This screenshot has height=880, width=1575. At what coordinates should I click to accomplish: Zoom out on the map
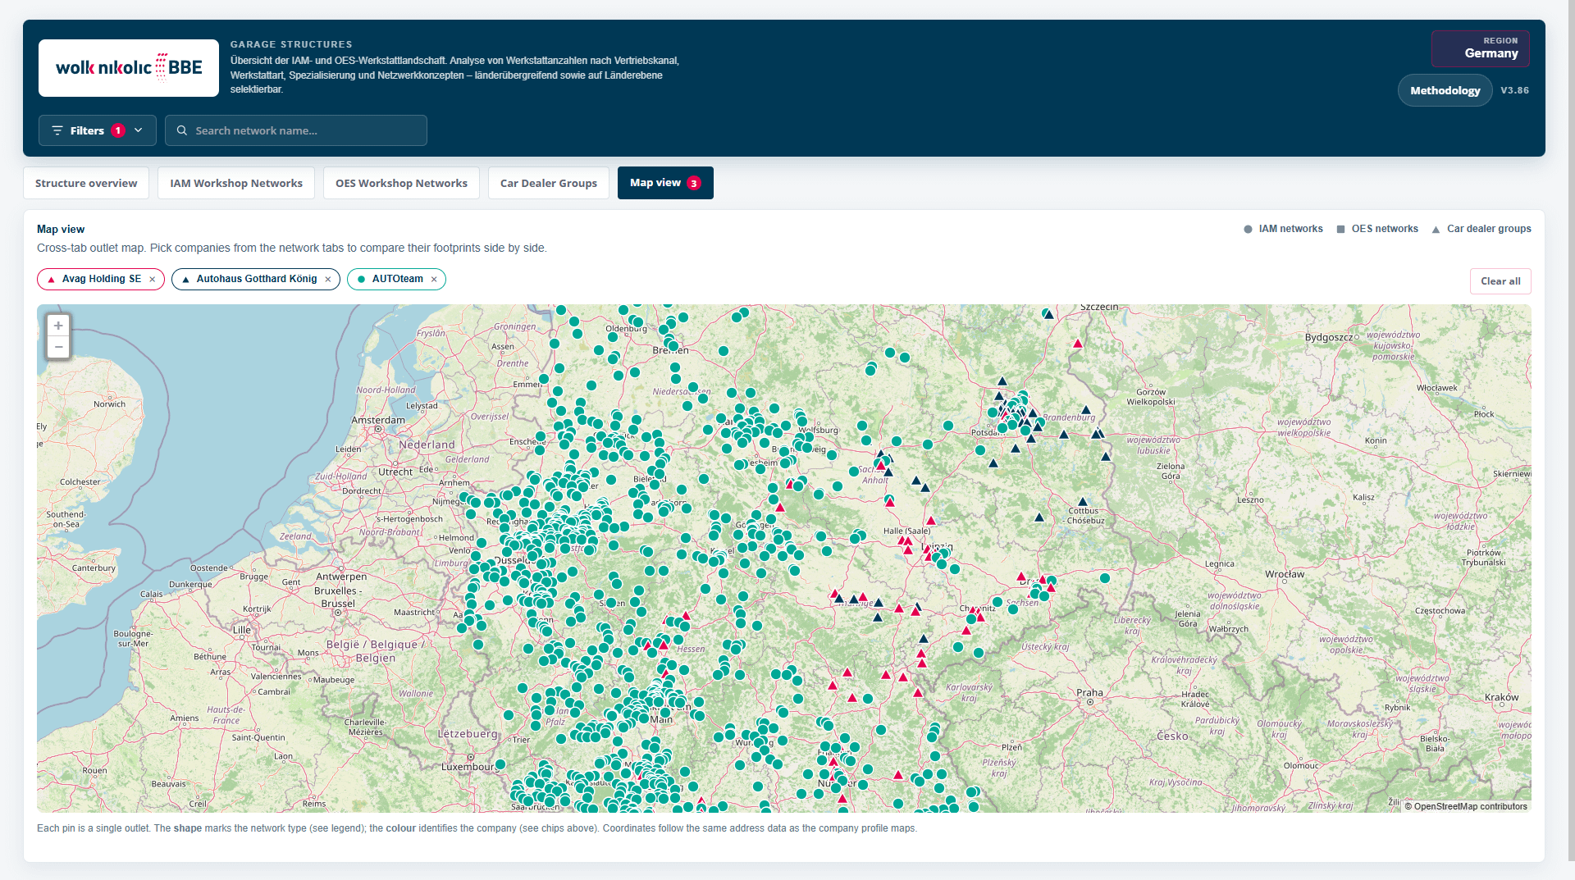(58, 347)
